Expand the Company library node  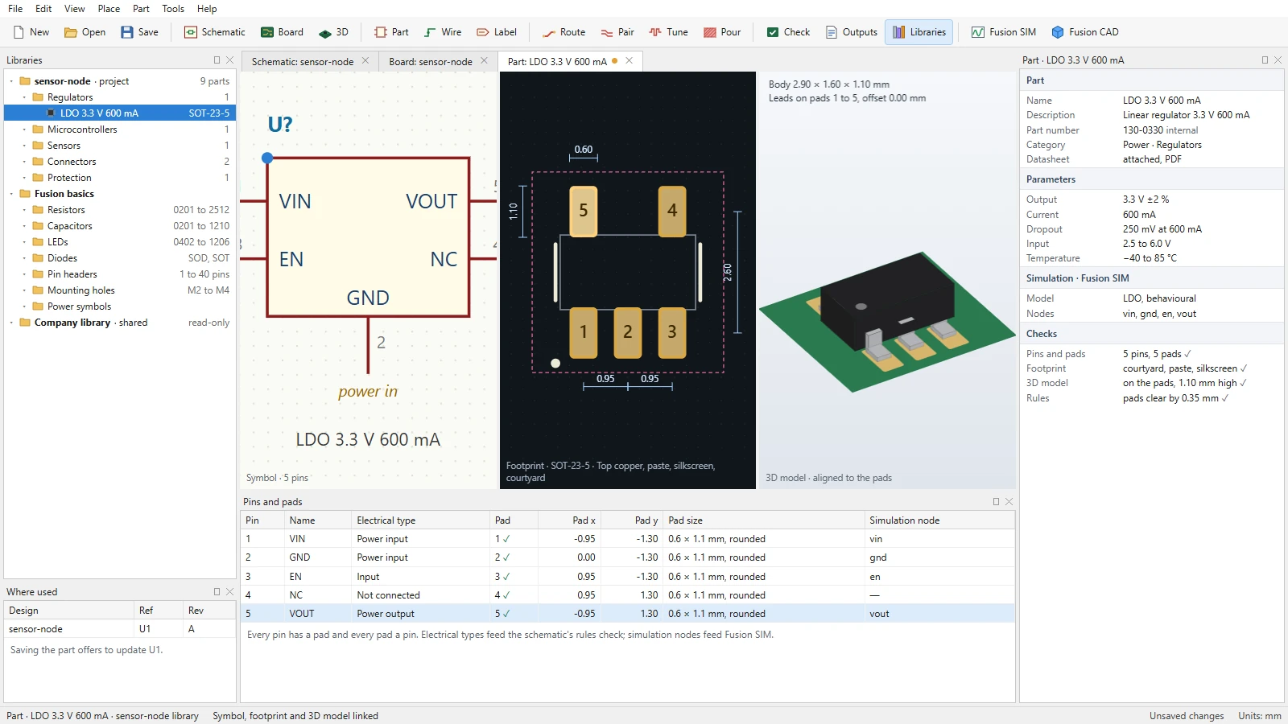(x=11, y=323)
